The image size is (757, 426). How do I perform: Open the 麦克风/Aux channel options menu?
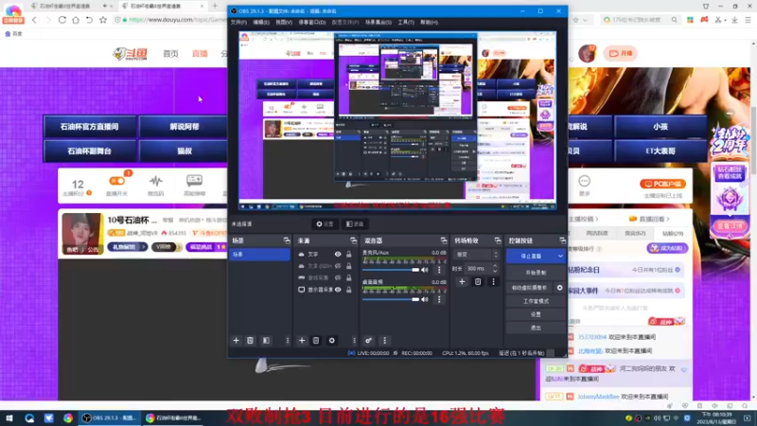(439, 270)
